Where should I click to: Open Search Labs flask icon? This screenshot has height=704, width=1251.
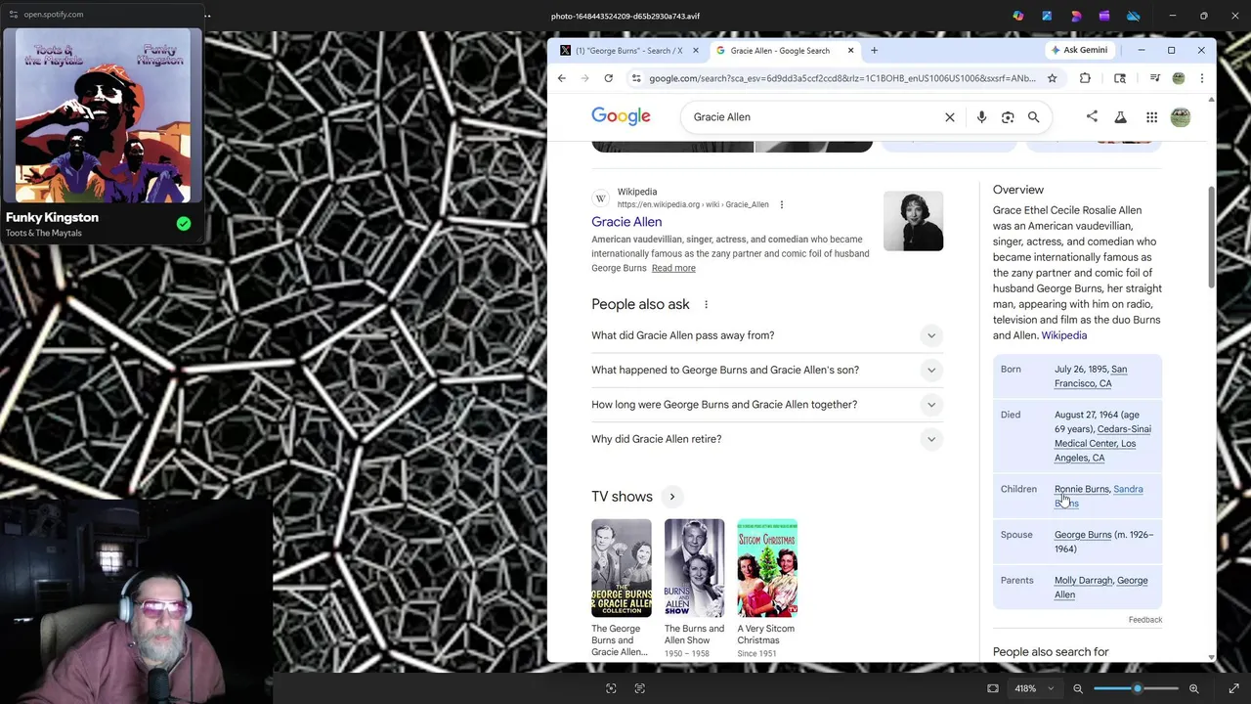[1121, 117]
